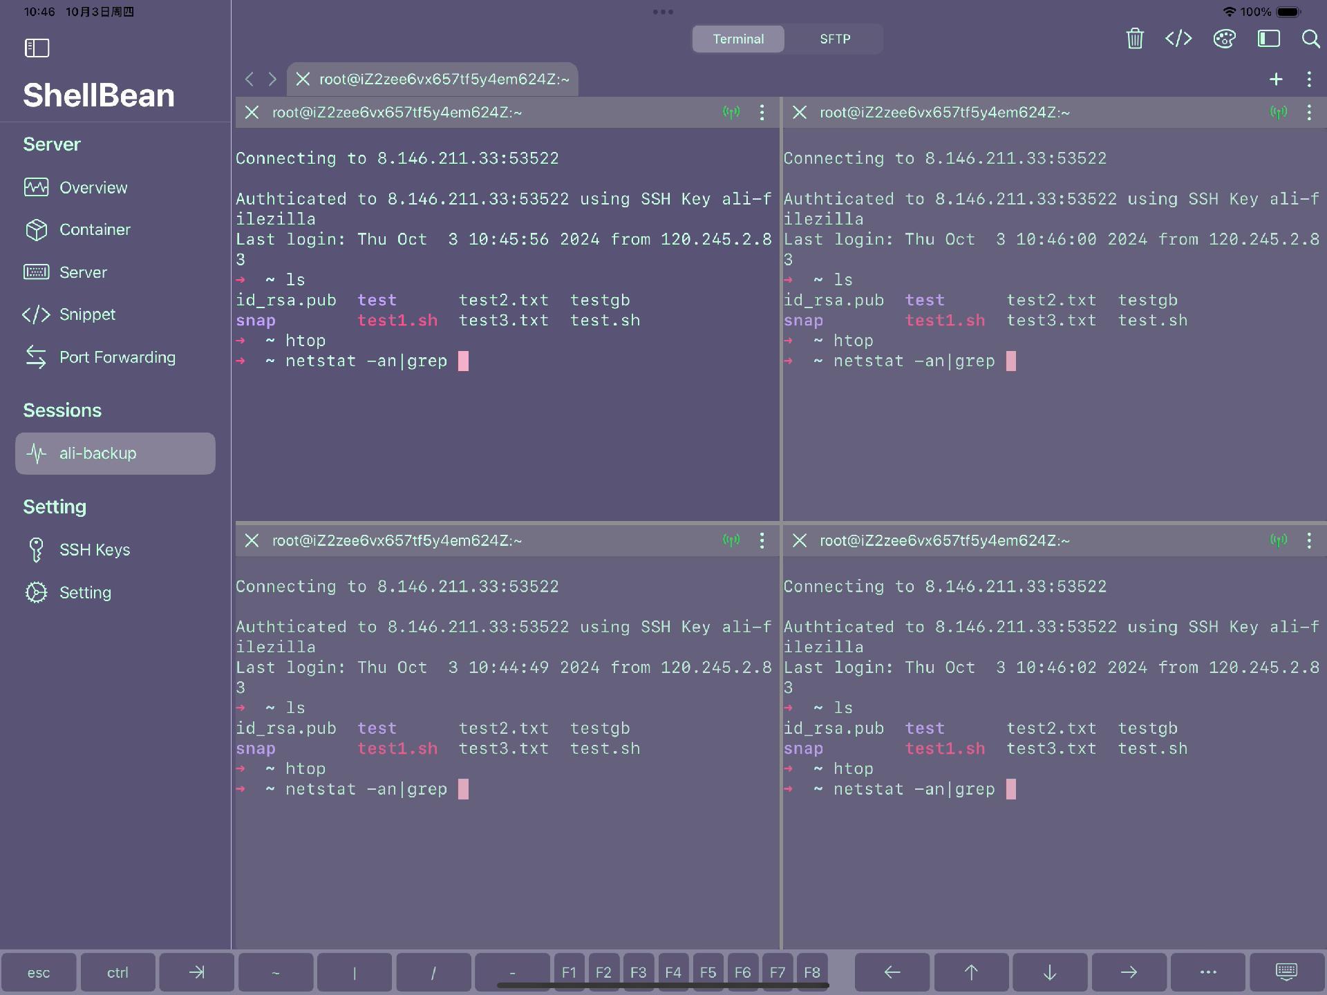Close the root@iZ2zee6vx657tf5y4em624Z tab

[303, 79]
